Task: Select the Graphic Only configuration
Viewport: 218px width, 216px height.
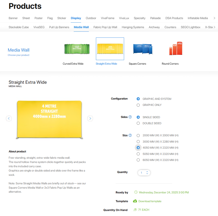Action: (x=138, y=105)
